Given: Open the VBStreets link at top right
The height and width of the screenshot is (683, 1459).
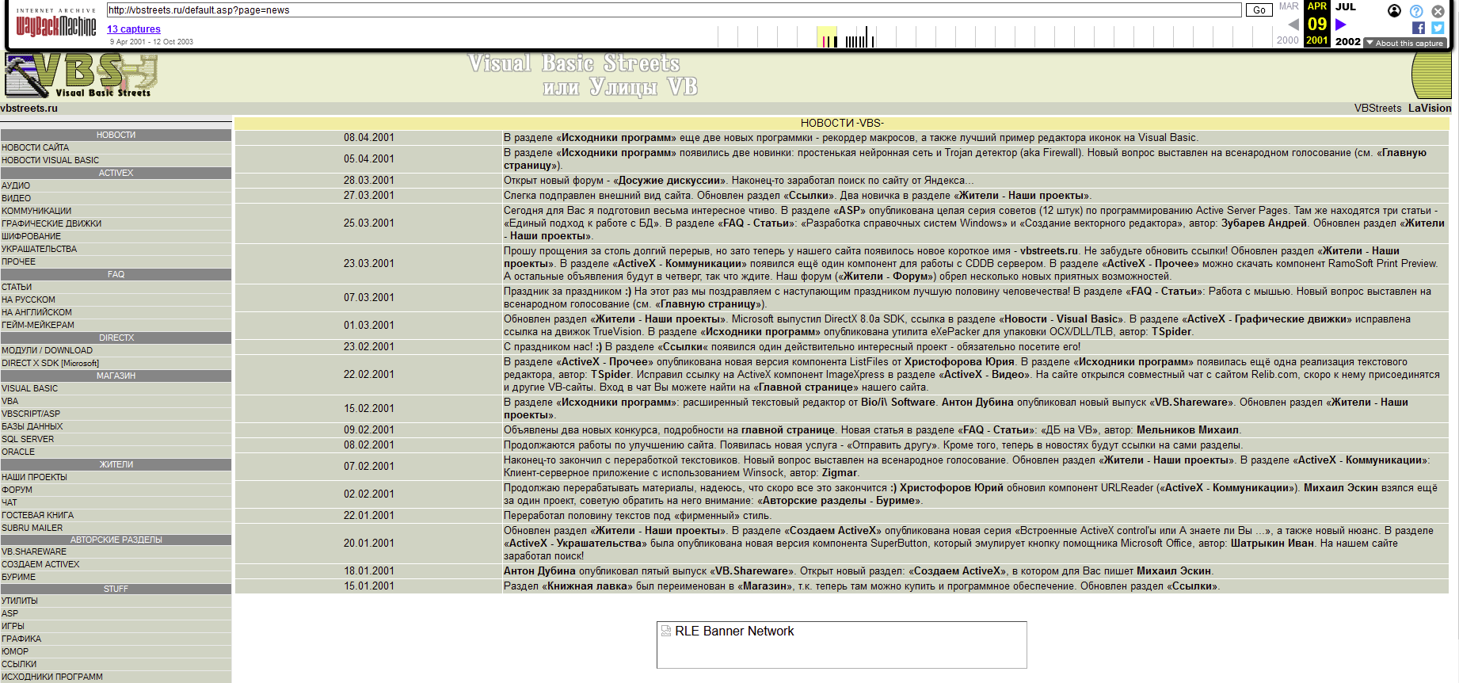Looking at the screenshot, I should 1377,109.
